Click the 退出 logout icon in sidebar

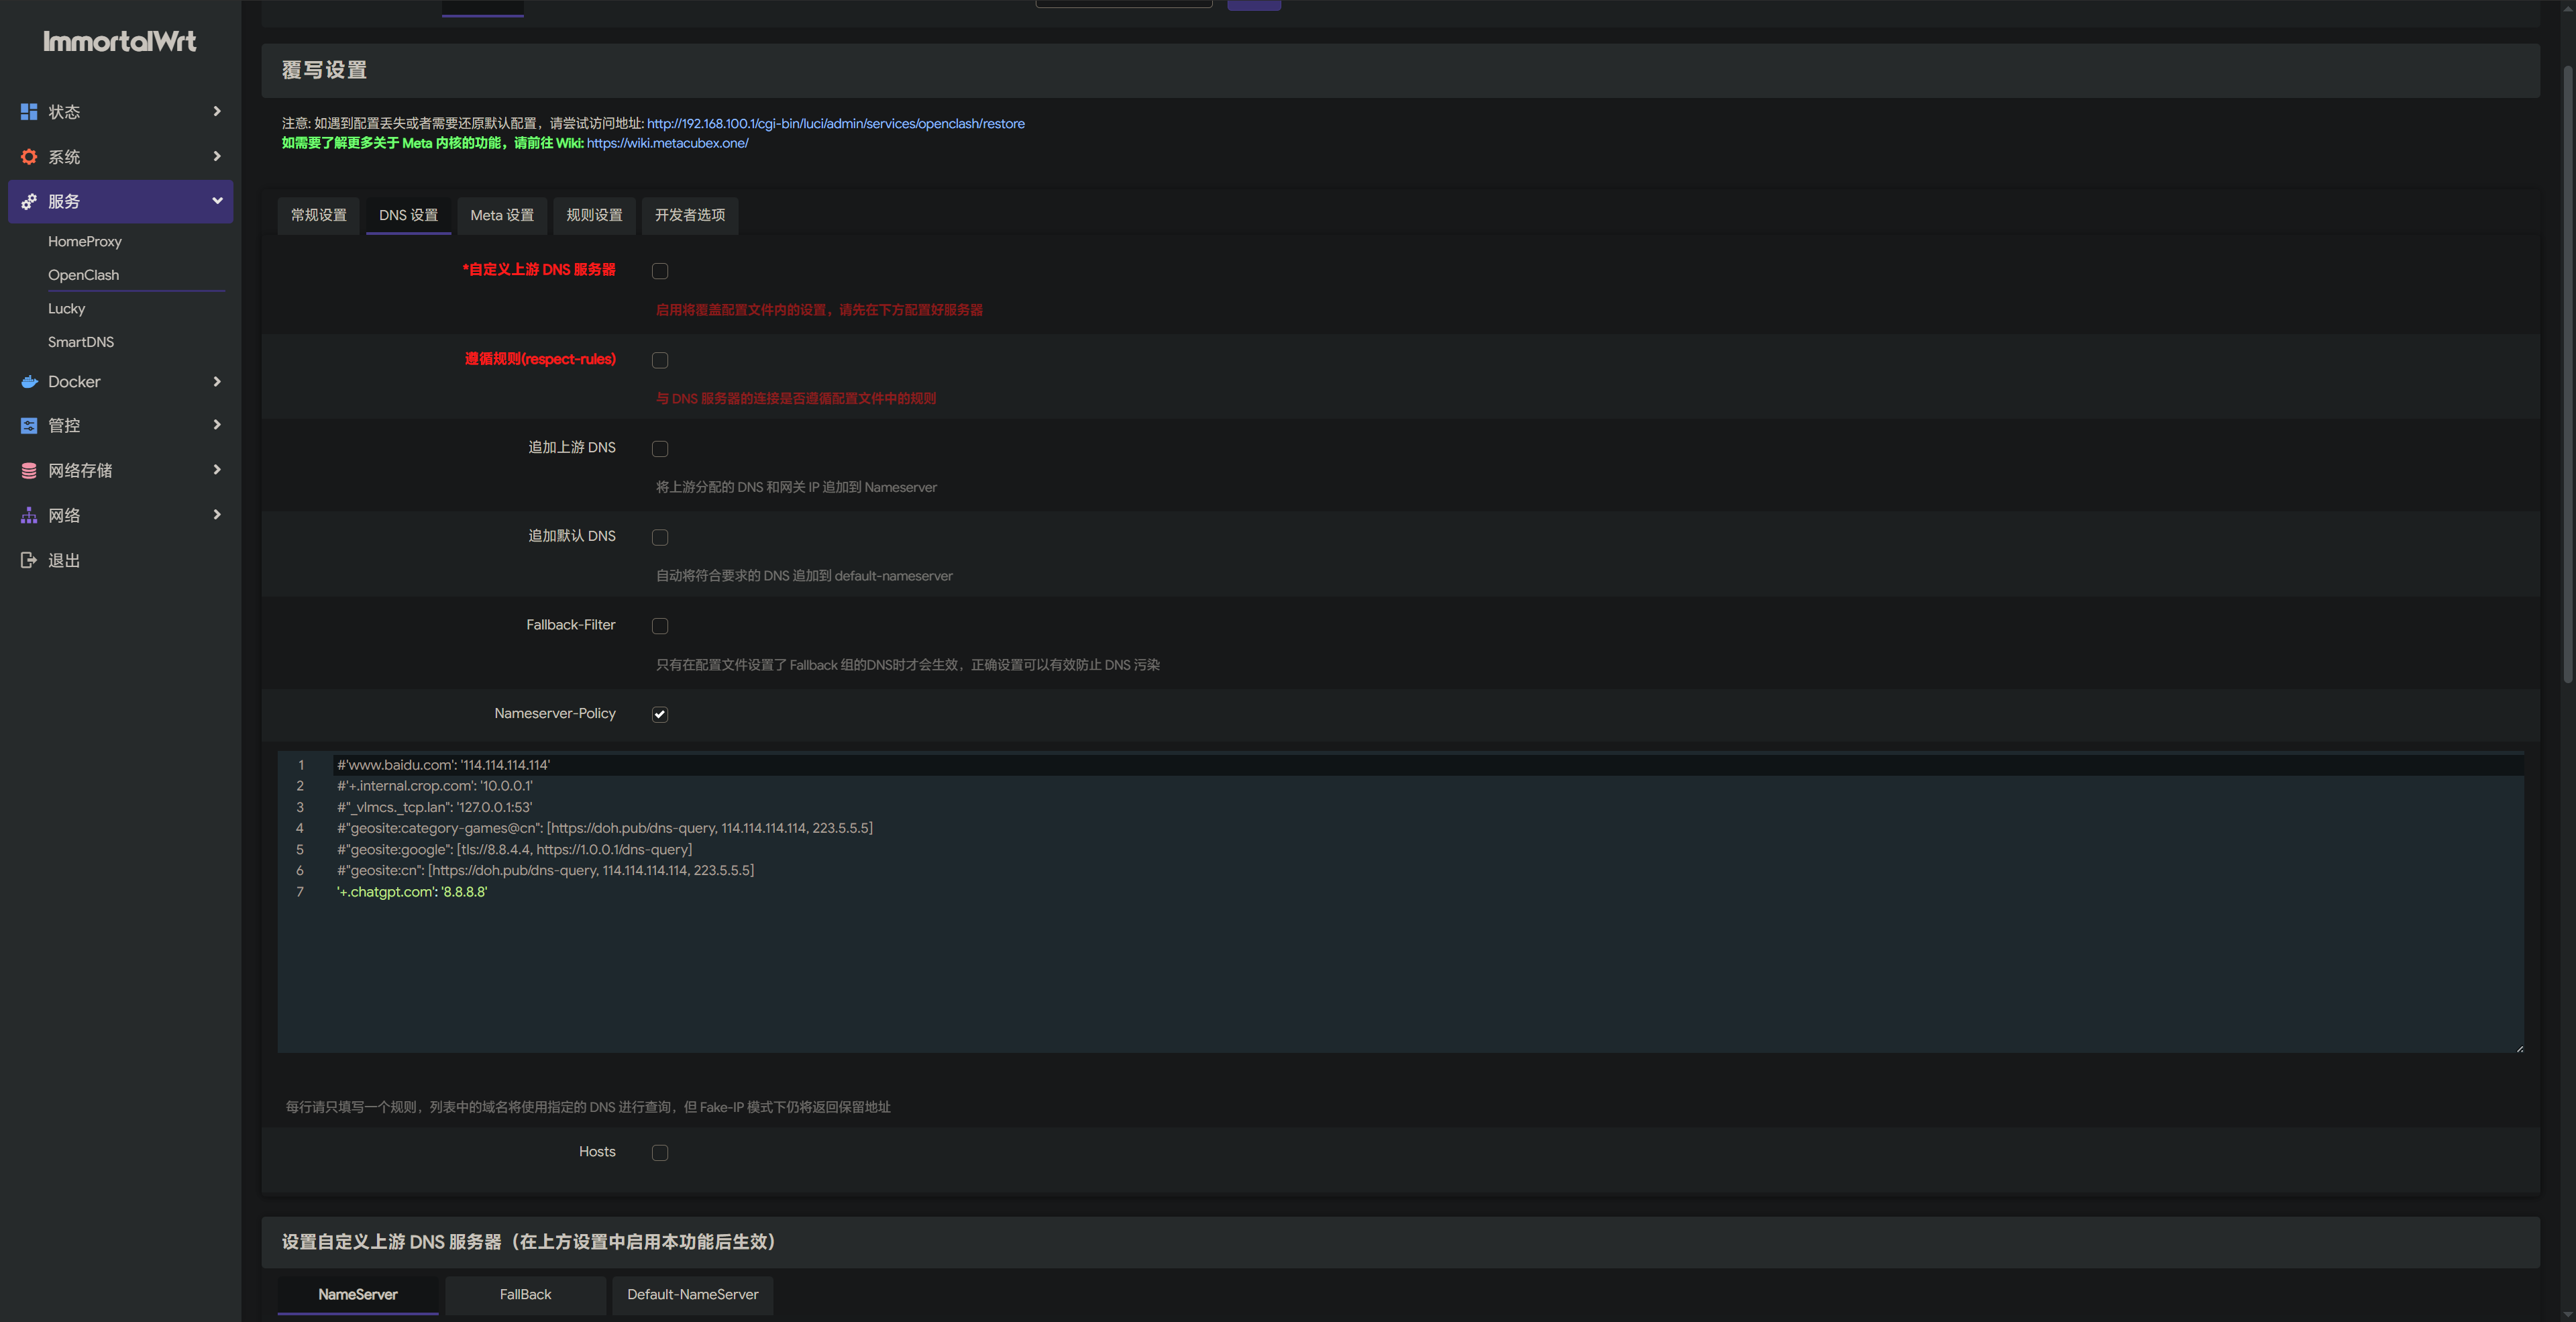[x=29, y=560]
